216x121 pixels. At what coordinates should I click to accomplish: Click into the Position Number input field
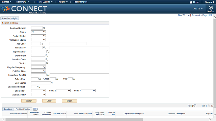37,28
